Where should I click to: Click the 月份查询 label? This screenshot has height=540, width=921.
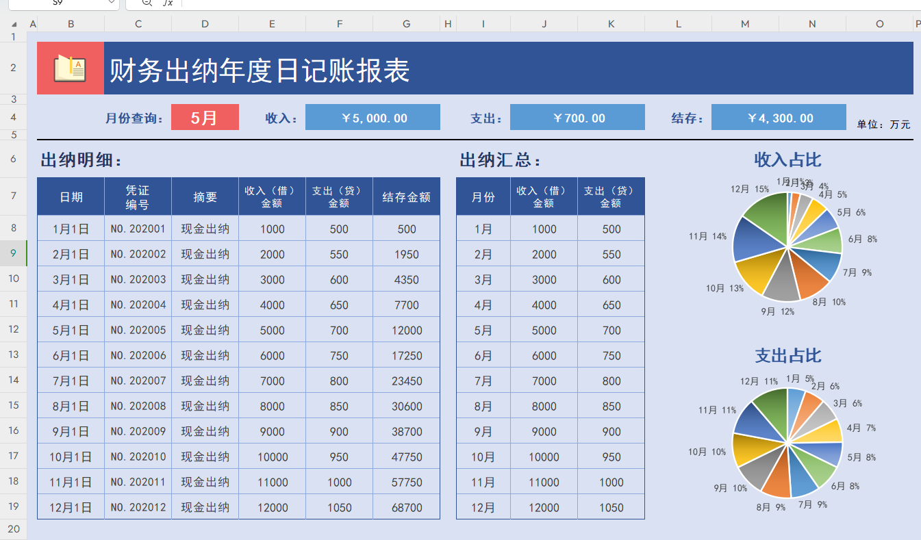pos(135,118)
